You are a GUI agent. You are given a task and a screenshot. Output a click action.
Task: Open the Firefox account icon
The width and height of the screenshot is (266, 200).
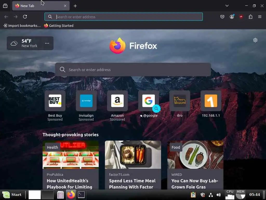[x=232, y=17]
